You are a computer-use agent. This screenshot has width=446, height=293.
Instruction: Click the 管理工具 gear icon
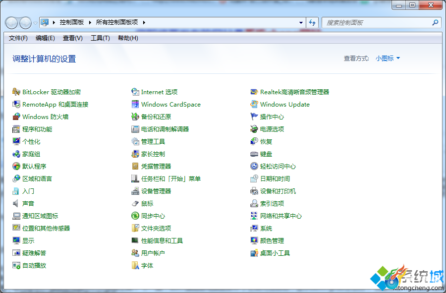tap(135, 141)
